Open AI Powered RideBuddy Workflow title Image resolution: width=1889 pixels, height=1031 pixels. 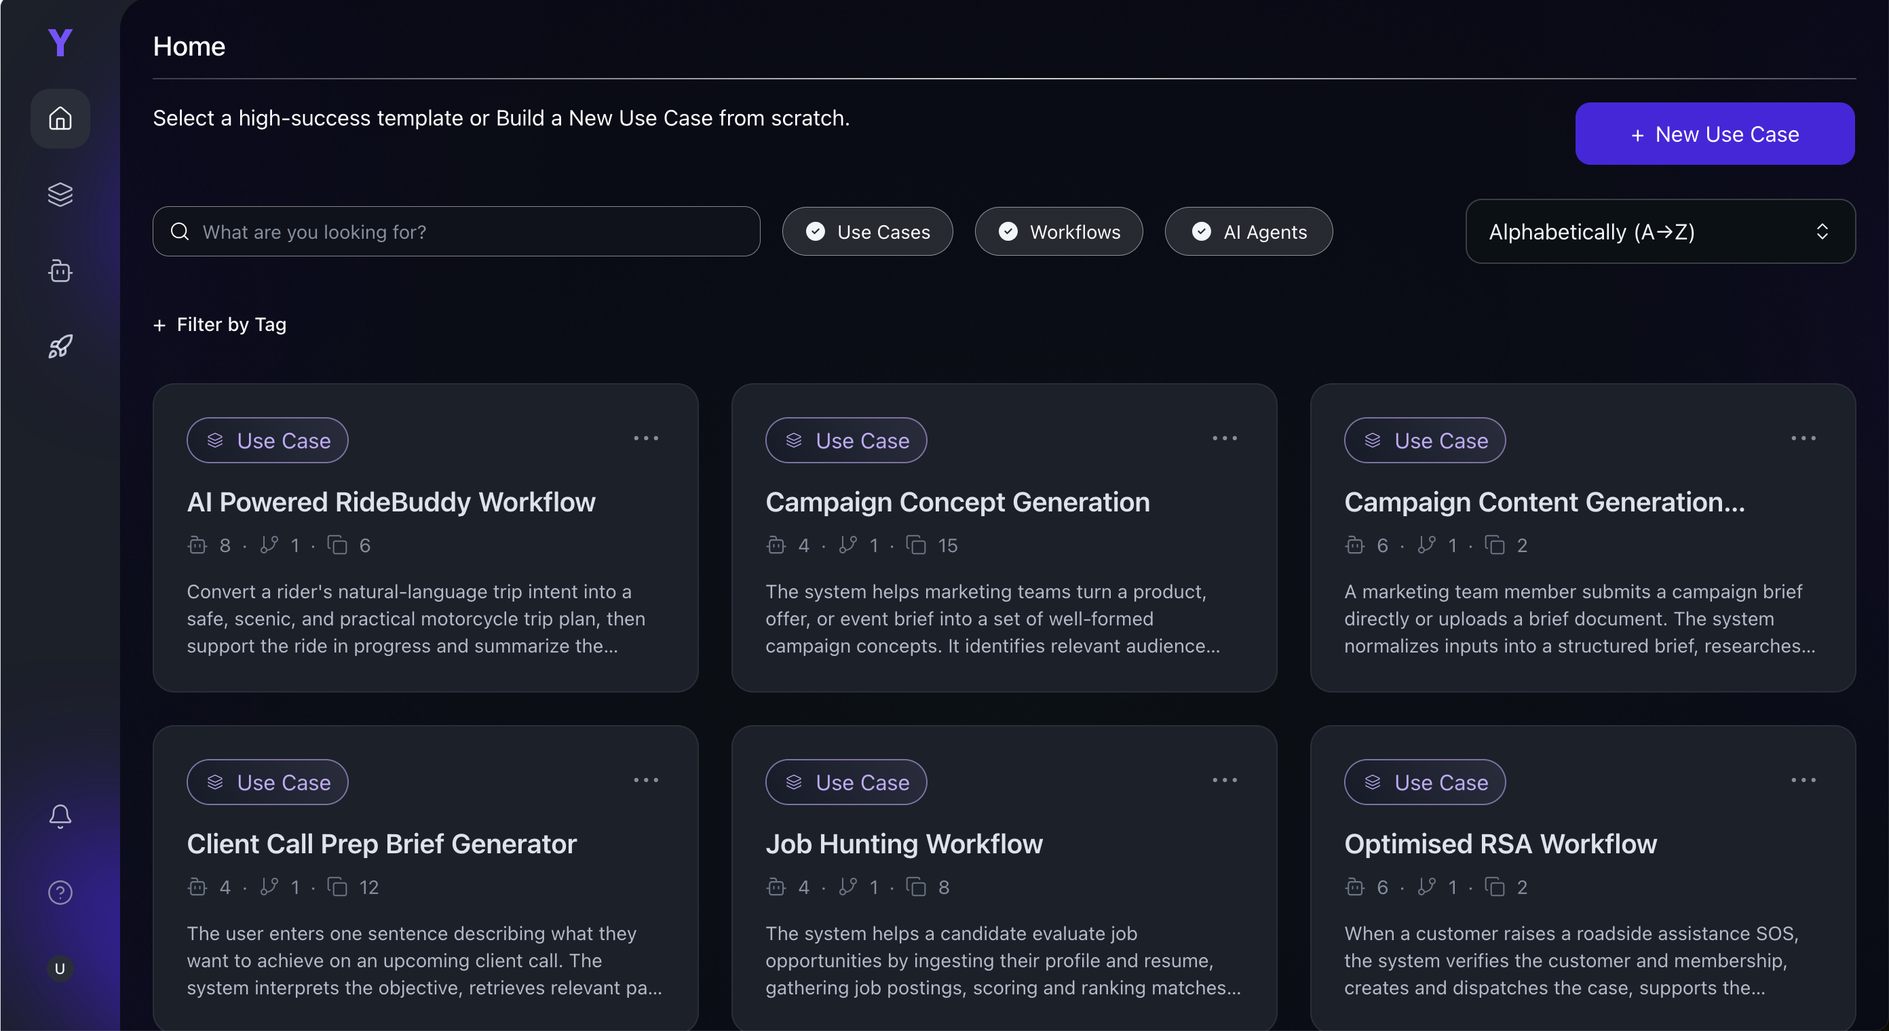(391, 503)
